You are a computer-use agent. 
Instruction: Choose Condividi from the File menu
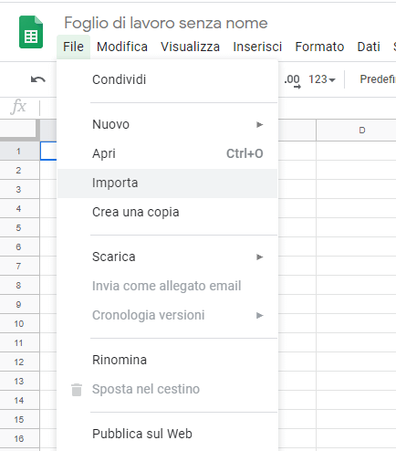tap(167, 79)
